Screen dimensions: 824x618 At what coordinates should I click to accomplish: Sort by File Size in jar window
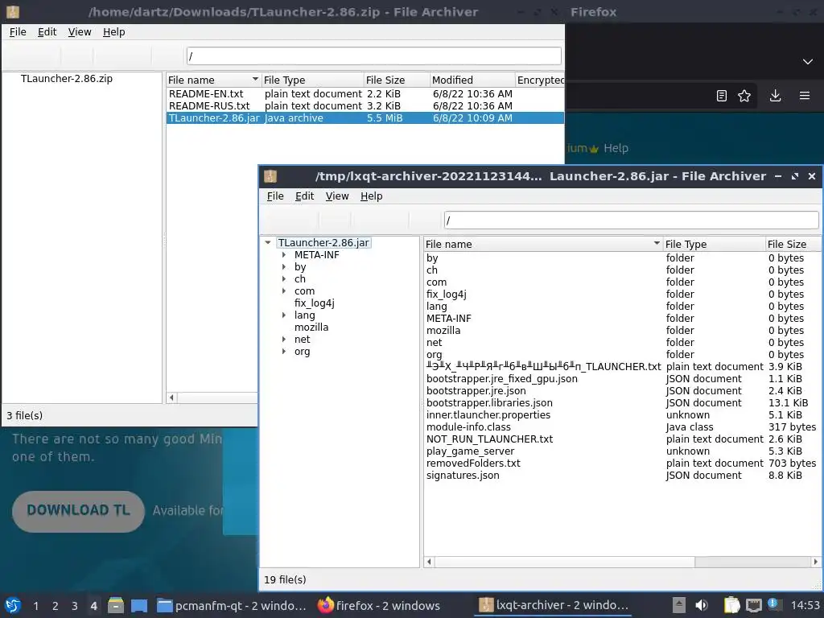point(793,245)
